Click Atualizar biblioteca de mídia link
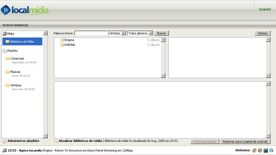The height and width of the screenshot is (155, 276). coord(80,140)
